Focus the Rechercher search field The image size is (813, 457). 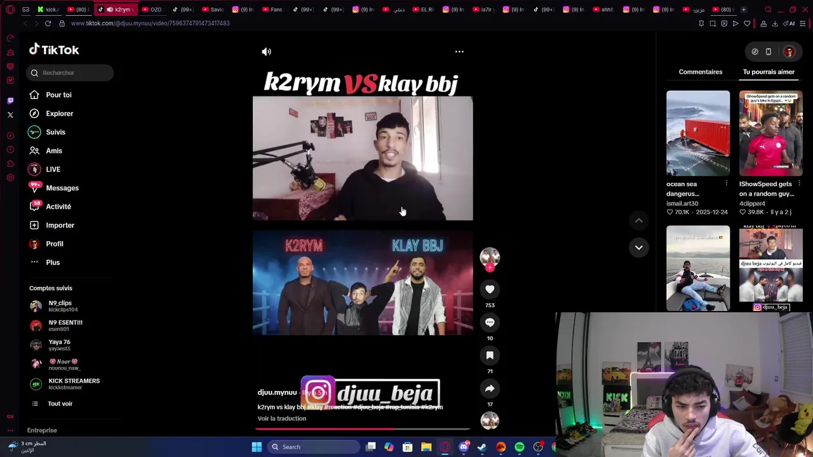click(70, 73)
